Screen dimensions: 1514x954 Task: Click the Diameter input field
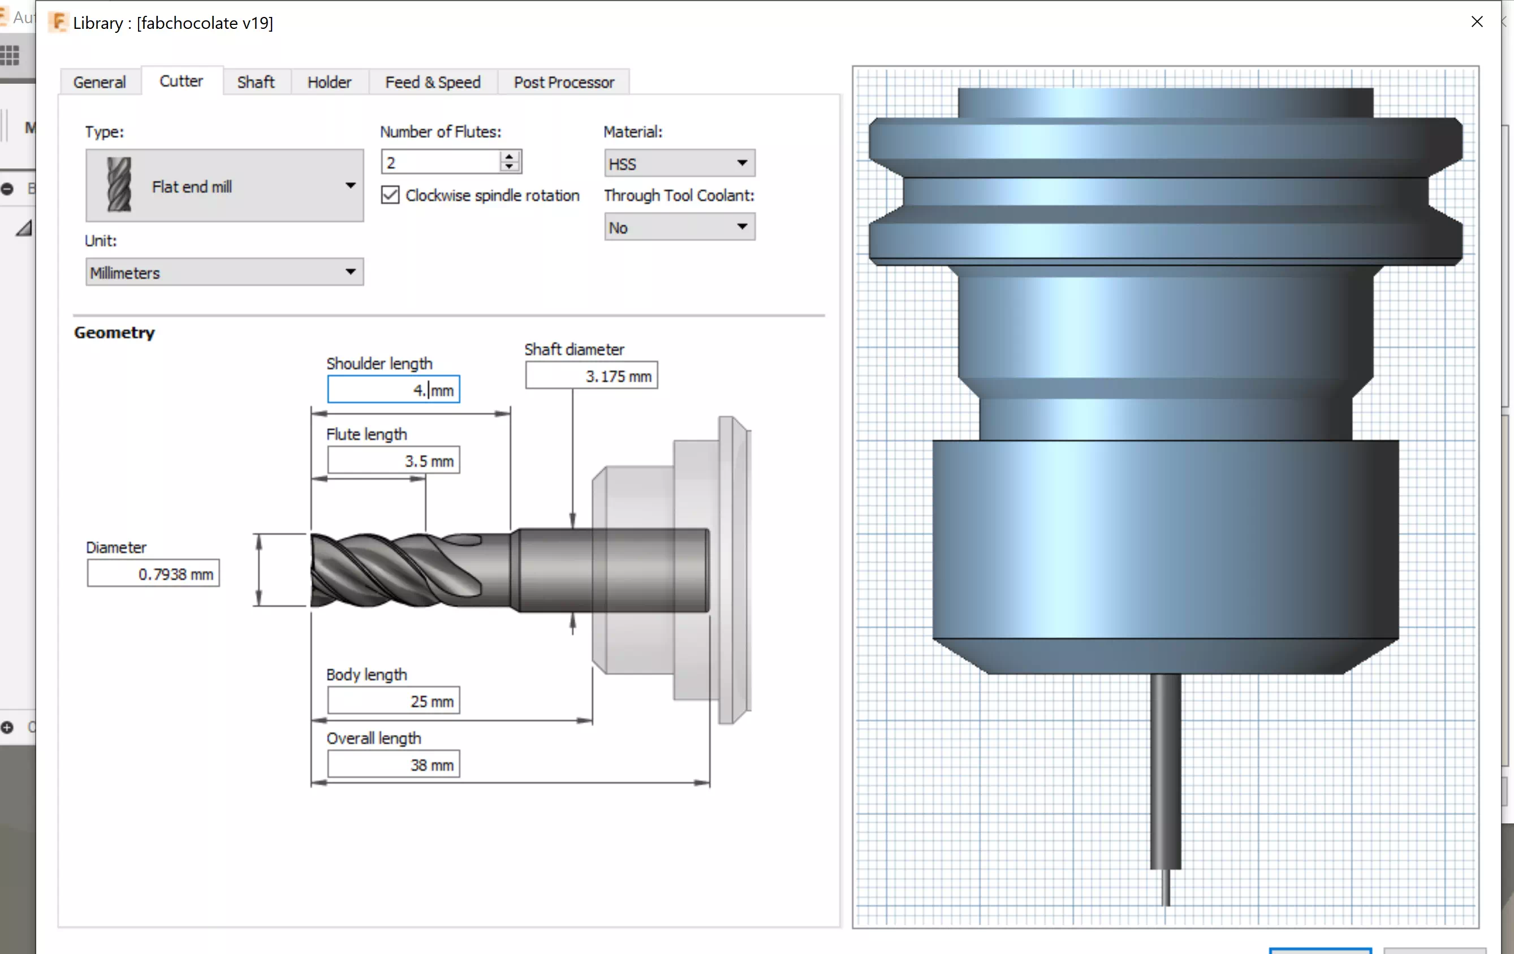pyautogui.click(x=153, y=573)
